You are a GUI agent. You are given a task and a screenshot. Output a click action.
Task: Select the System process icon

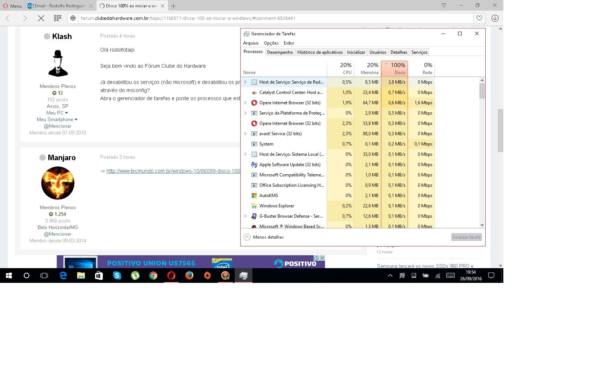click(x=254, y=144)
